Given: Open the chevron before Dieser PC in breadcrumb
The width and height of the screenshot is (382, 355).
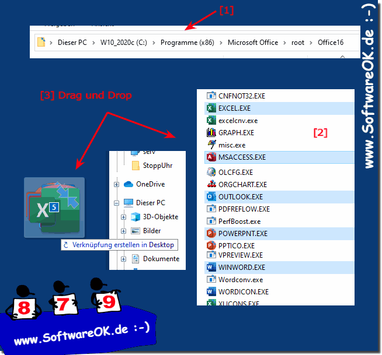Looking at the screenshot, I should pos(51,43).
